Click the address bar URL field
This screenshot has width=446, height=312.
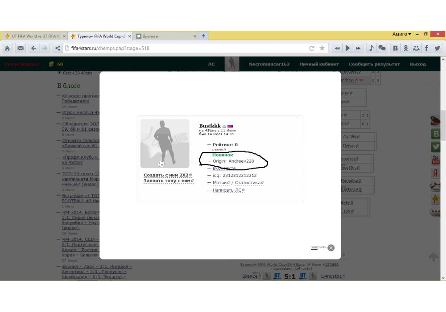[178, 48]
